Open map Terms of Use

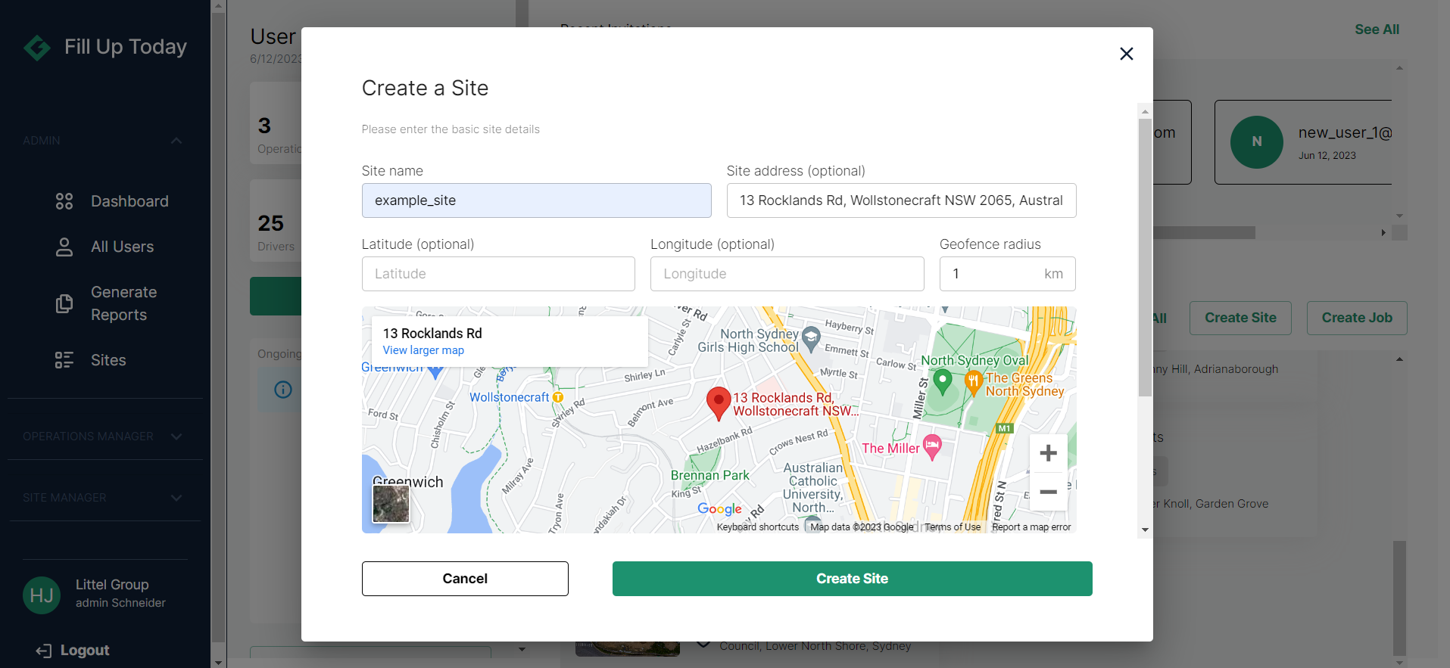pos(952,527)
